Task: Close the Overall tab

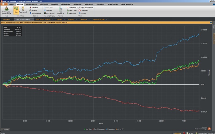Action: click(x=64, y=19)
